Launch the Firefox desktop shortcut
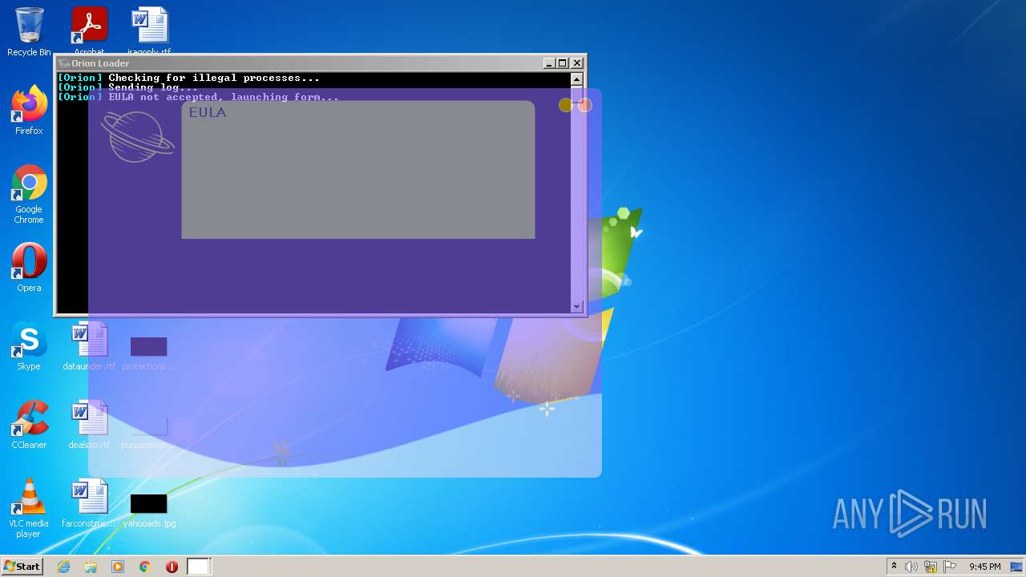Image resolution: width=1026 pixels, height=577 pixels. [29, 110]
